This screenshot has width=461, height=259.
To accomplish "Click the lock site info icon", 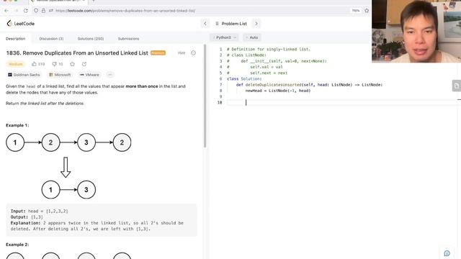I will (x=43, y=11).
